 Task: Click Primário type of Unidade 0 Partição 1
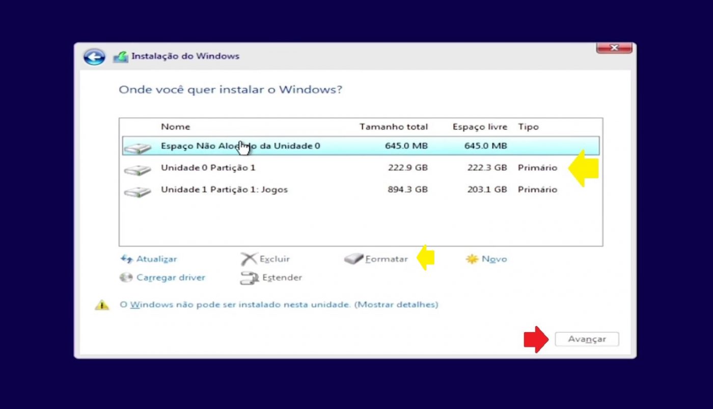click(x=538, y=168)
